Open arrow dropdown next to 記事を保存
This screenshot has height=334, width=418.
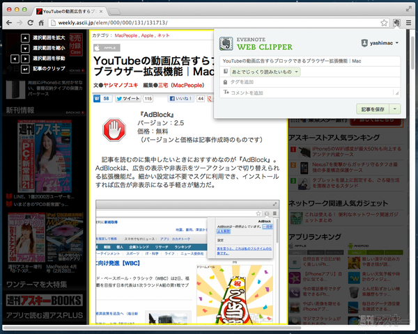coord(395,109)
